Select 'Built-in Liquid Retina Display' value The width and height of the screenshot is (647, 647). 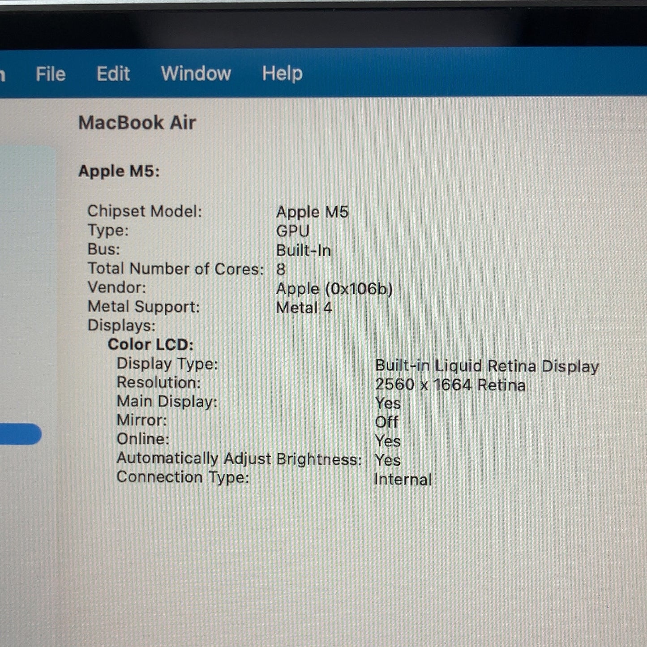point(487,366)
